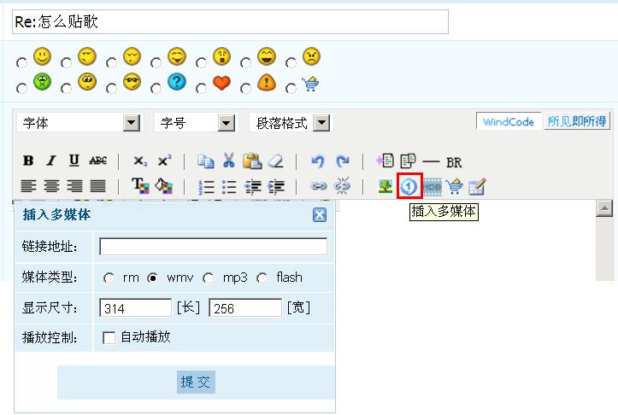The width and height of the screenshot is (618, 415).
Task: Open the 字号 font size dropdown
Action: click(x=226, y=123)
